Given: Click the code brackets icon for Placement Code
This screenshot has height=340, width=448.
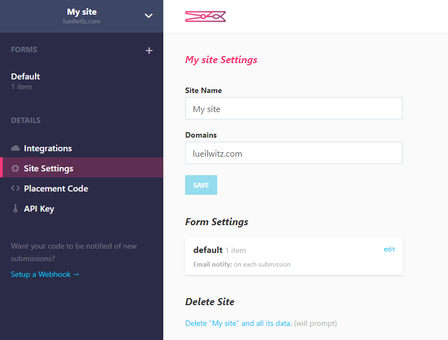Looking at the screenshot, I should 15,188.
